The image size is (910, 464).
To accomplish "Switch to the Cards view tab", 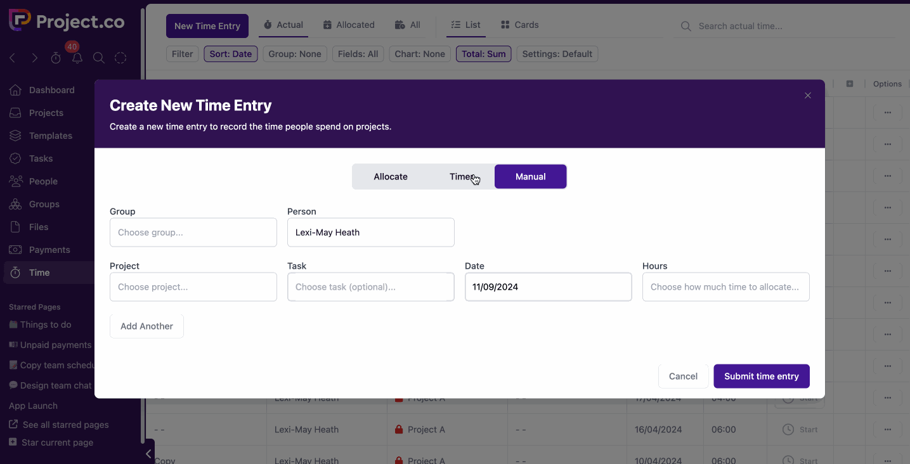I will coord(519,25).
